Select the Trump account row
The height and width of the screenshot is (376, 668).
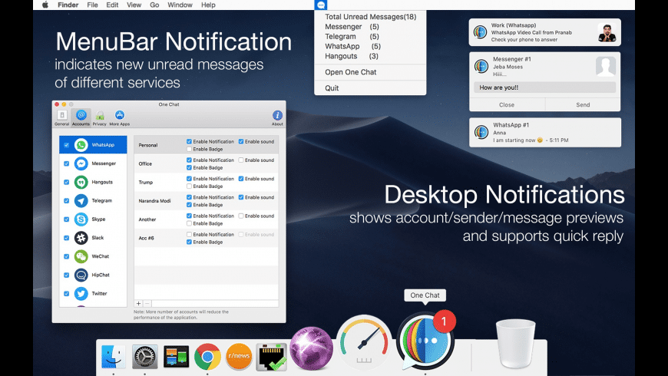(207, 183)
